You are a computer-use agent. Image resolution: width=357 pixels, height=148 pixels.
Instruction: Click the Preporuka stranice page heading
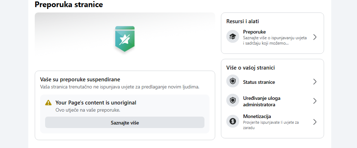click(x=69, y=5)
